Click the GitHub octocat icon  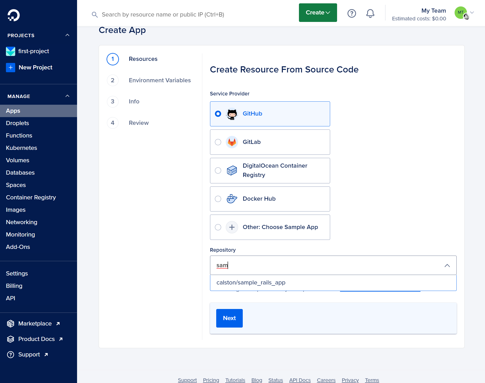pyautogui.click(x=232, y=114)
